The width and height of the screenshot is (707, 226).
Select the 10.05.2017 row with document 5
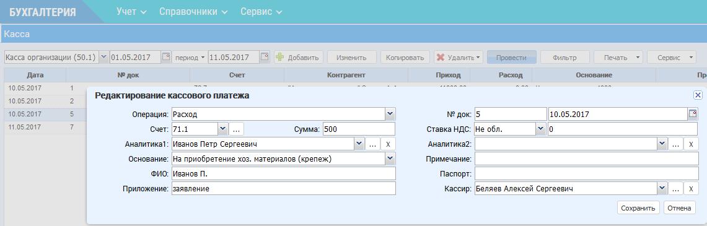pos(45,115)
